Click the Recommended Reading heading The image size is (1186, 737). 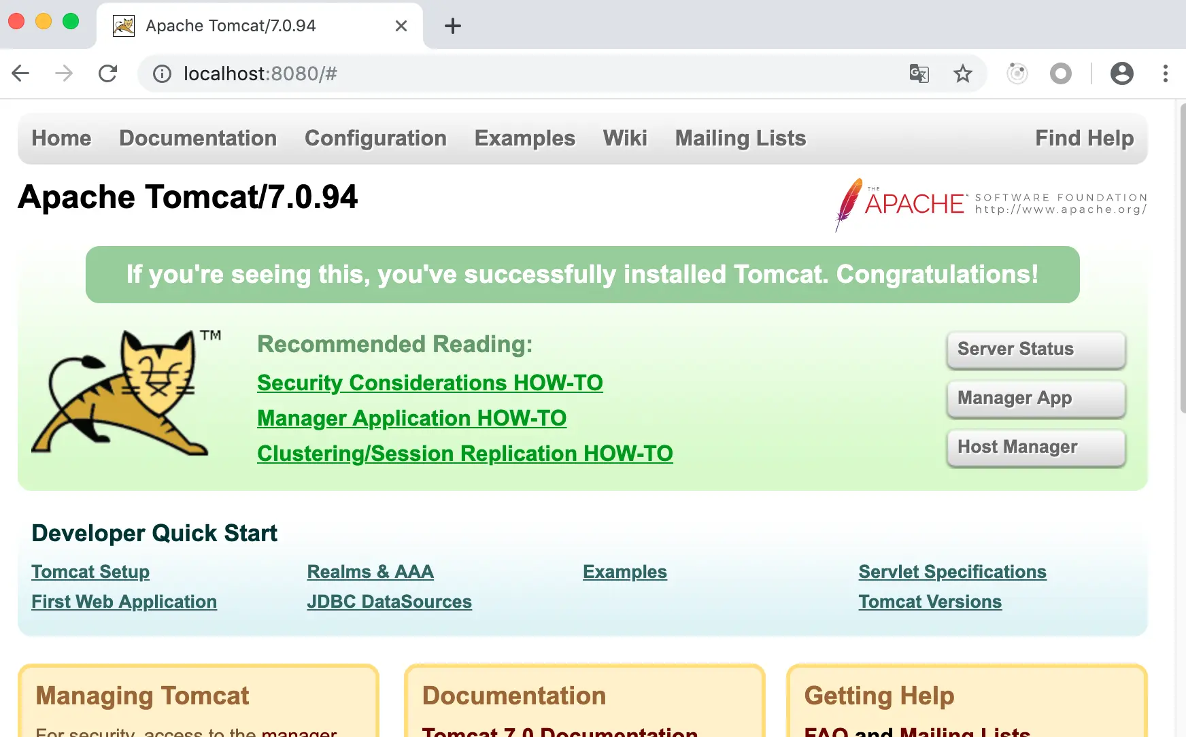[394, 344]
